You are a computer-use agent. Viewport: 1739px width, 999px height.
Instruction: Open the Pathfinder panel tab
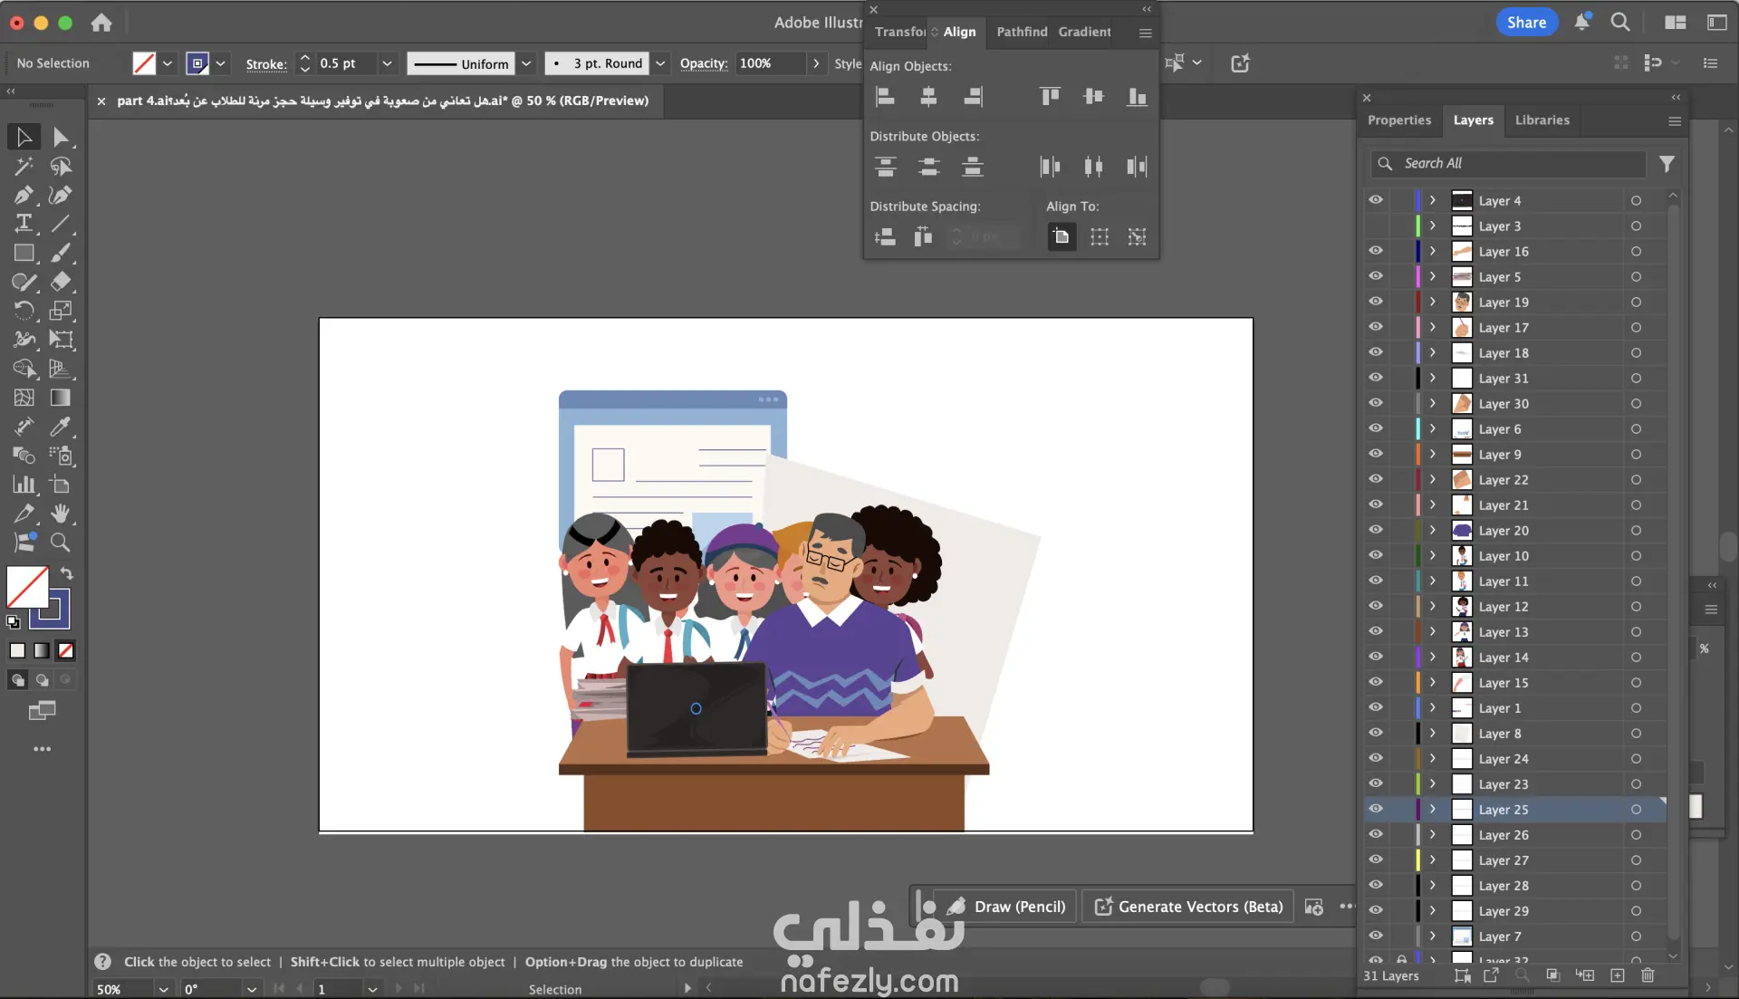[x=1022, y=32]
